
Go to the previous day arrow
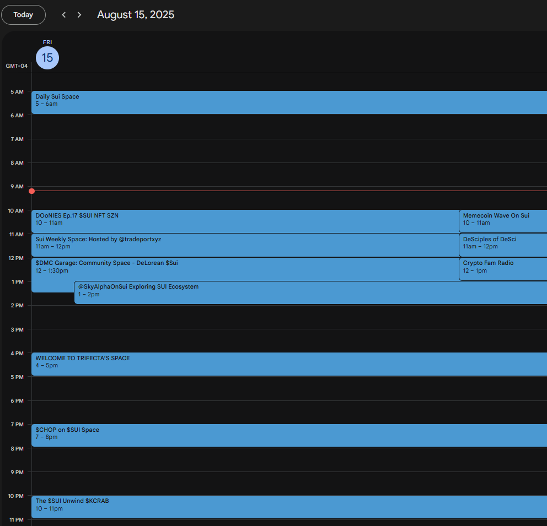pyautogui.click(x=64, y=15)
